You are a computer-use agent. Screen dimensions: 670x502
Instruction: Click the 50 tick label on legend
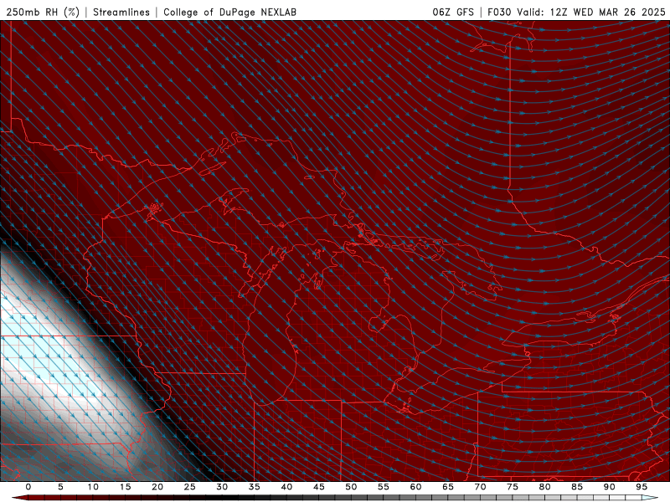click(351, 487)
